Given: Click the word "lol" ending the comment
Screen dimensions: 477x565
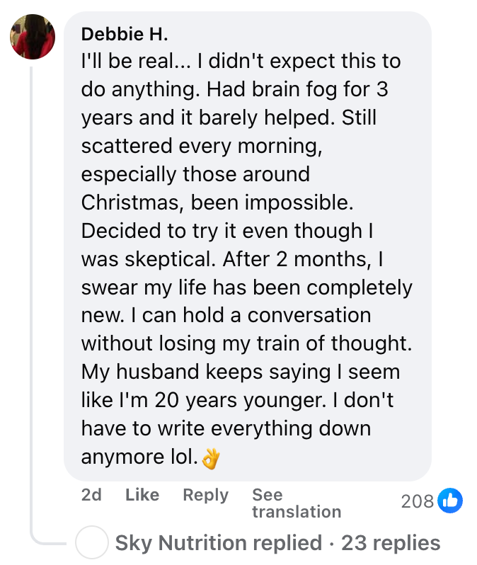Looking at the screenshot, I should tap(180, 457).
